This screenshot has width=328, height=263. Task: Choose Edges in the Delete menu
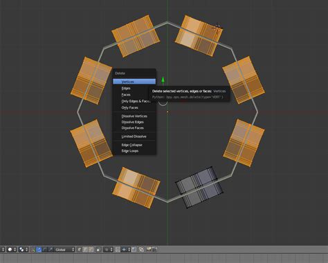pos(134,88)
